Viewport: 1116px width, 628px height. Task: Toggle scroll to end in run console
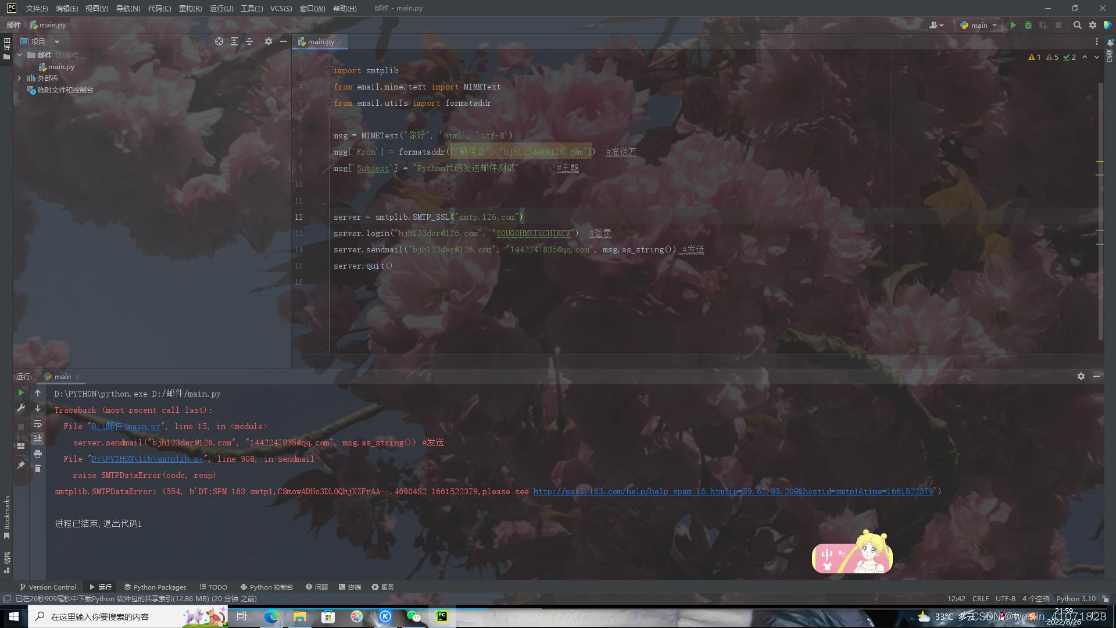point(38,438)
